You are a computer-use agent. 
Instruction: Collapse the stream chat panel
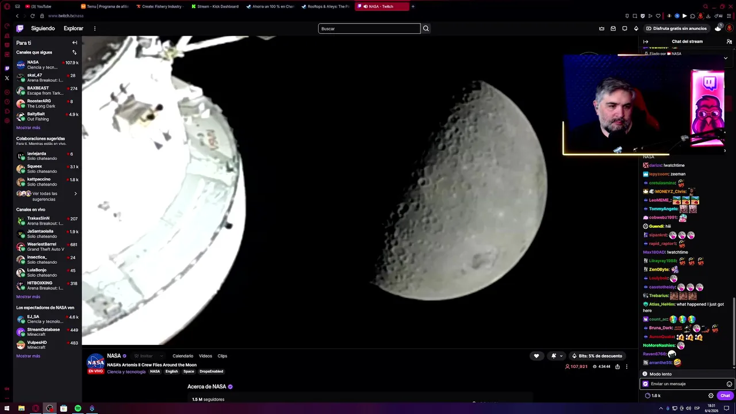(646, 41)
